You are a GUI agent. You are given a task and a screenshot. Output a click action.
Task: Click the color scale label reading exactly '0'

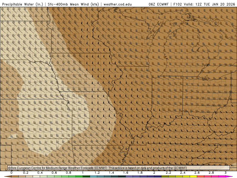pyautogui.click(x=12, y=173)
